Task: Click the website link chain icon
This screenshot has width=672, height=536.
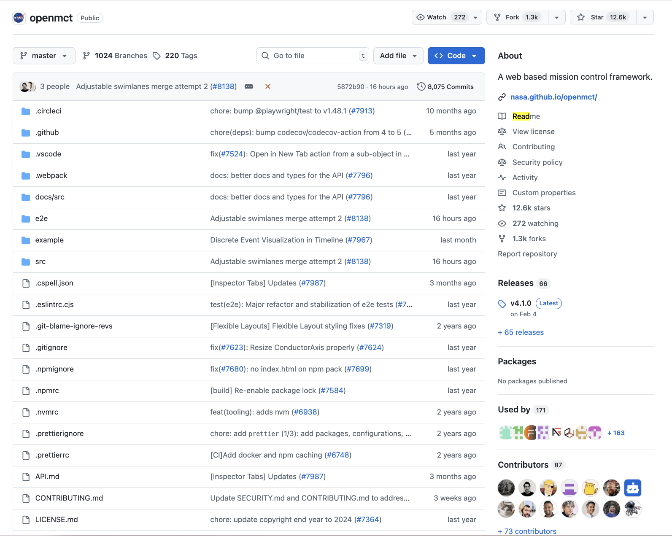Action: 502,97
